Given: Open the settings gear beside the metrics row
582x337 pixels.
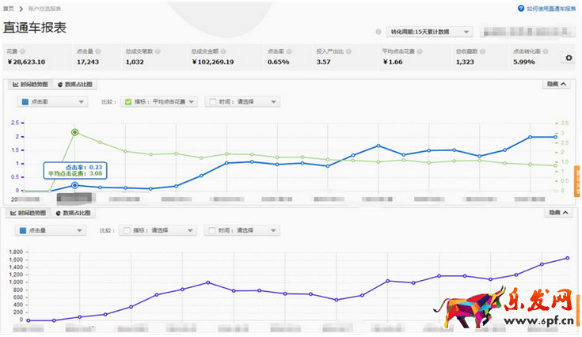Looking at the screenshot, I should (568, 58).
